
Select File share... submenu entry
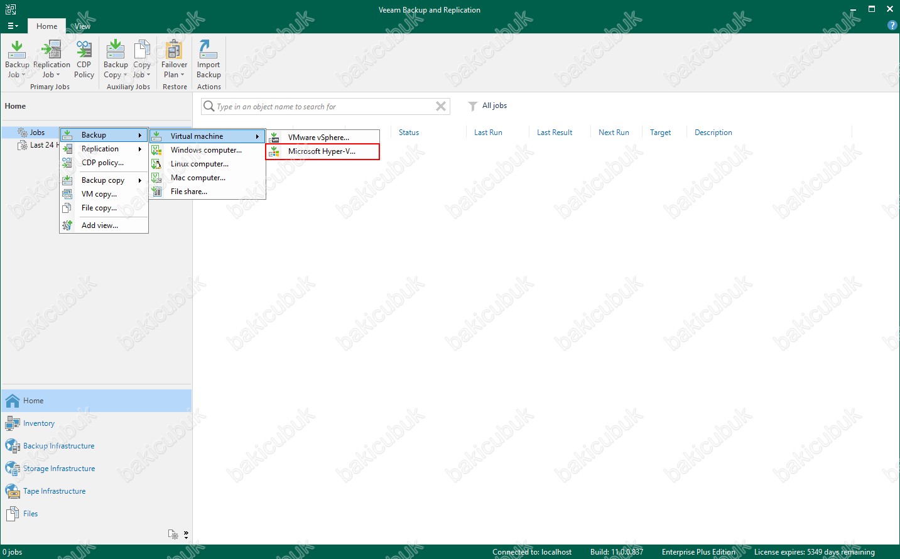click(x=207, y=192)
